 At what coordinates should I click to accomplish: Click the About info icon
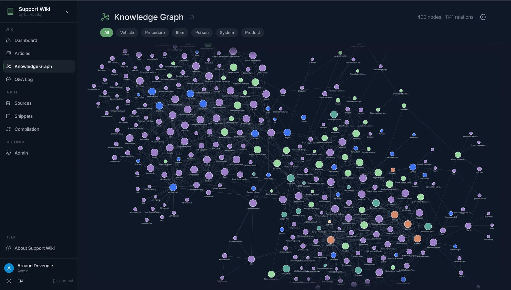point(9,248)
